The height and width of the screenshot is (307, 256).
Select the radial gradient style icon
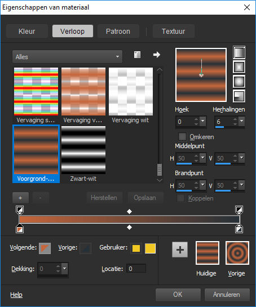[239, 96]
